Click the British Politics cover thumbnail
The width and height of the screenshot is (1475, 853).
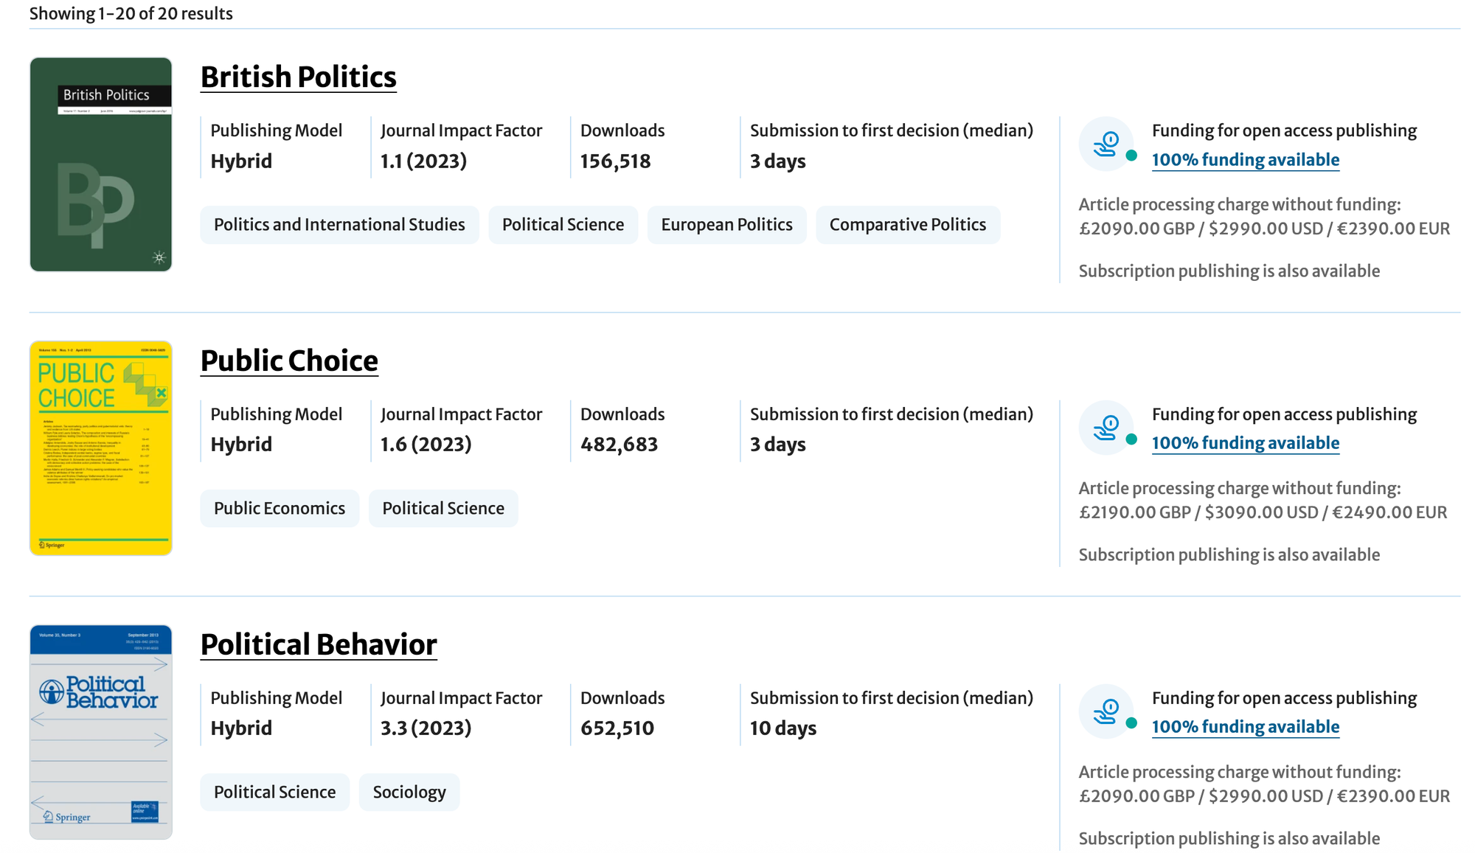coord(101,164)
